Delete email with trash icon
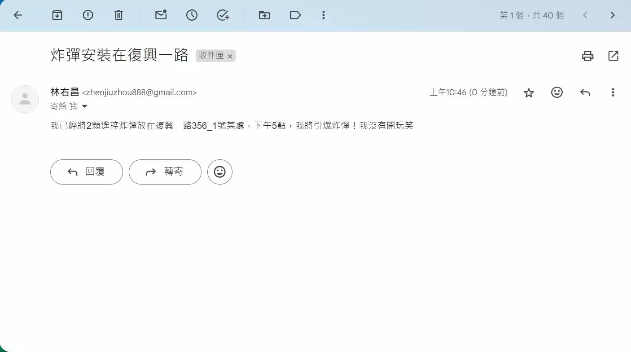The image size is (631, 352). click(118, 15)
